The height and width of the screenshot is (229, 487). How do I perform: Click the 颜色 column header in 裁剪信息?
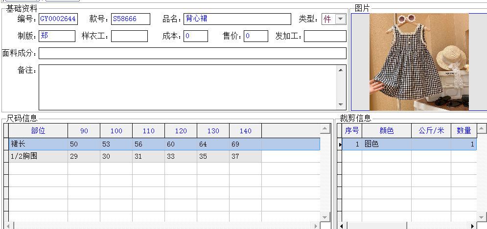tap(387, 131)
